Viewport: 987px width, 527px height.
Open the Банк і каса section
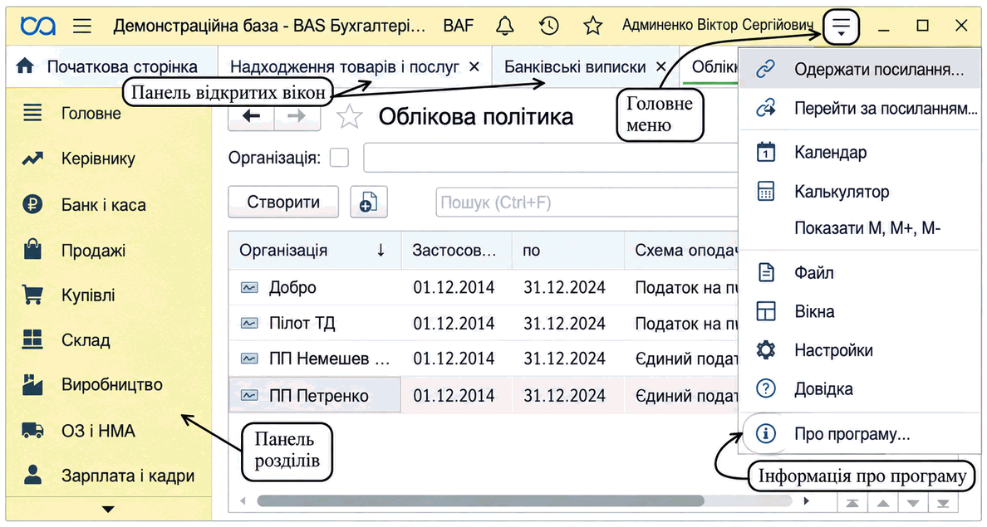108,205
